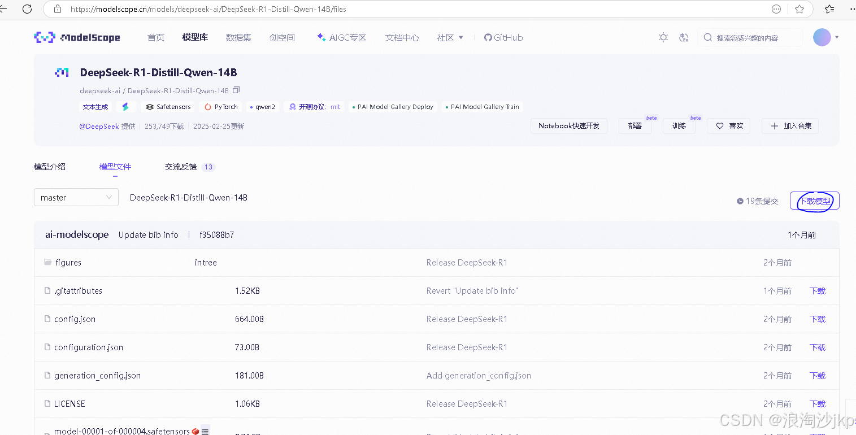Click the 部署 button
Viewport: 856px width, 435px height.
pos(635,126)
